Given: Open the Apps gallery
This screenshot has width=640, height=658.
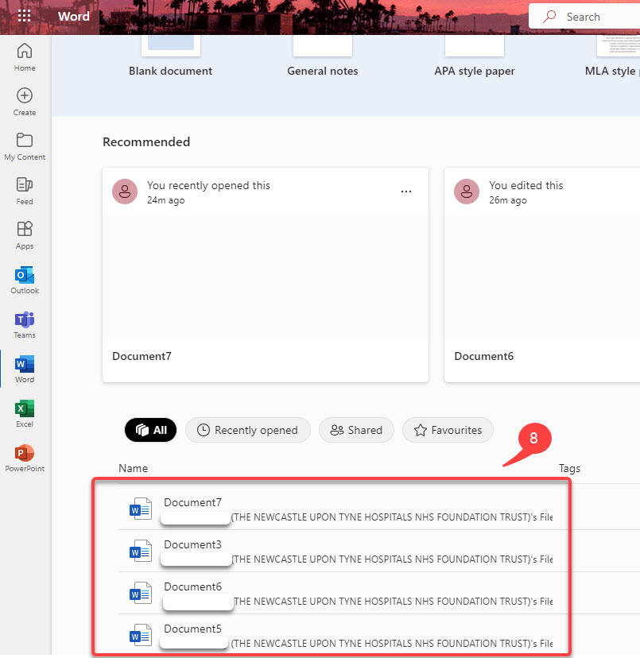Looking at the screenshot, I should 25,235.
